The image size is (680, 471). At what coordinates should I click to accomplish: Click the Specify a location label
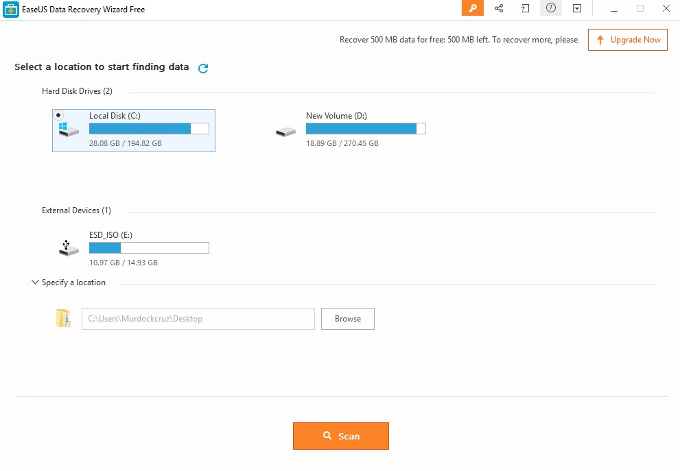[x=73, y=282]
